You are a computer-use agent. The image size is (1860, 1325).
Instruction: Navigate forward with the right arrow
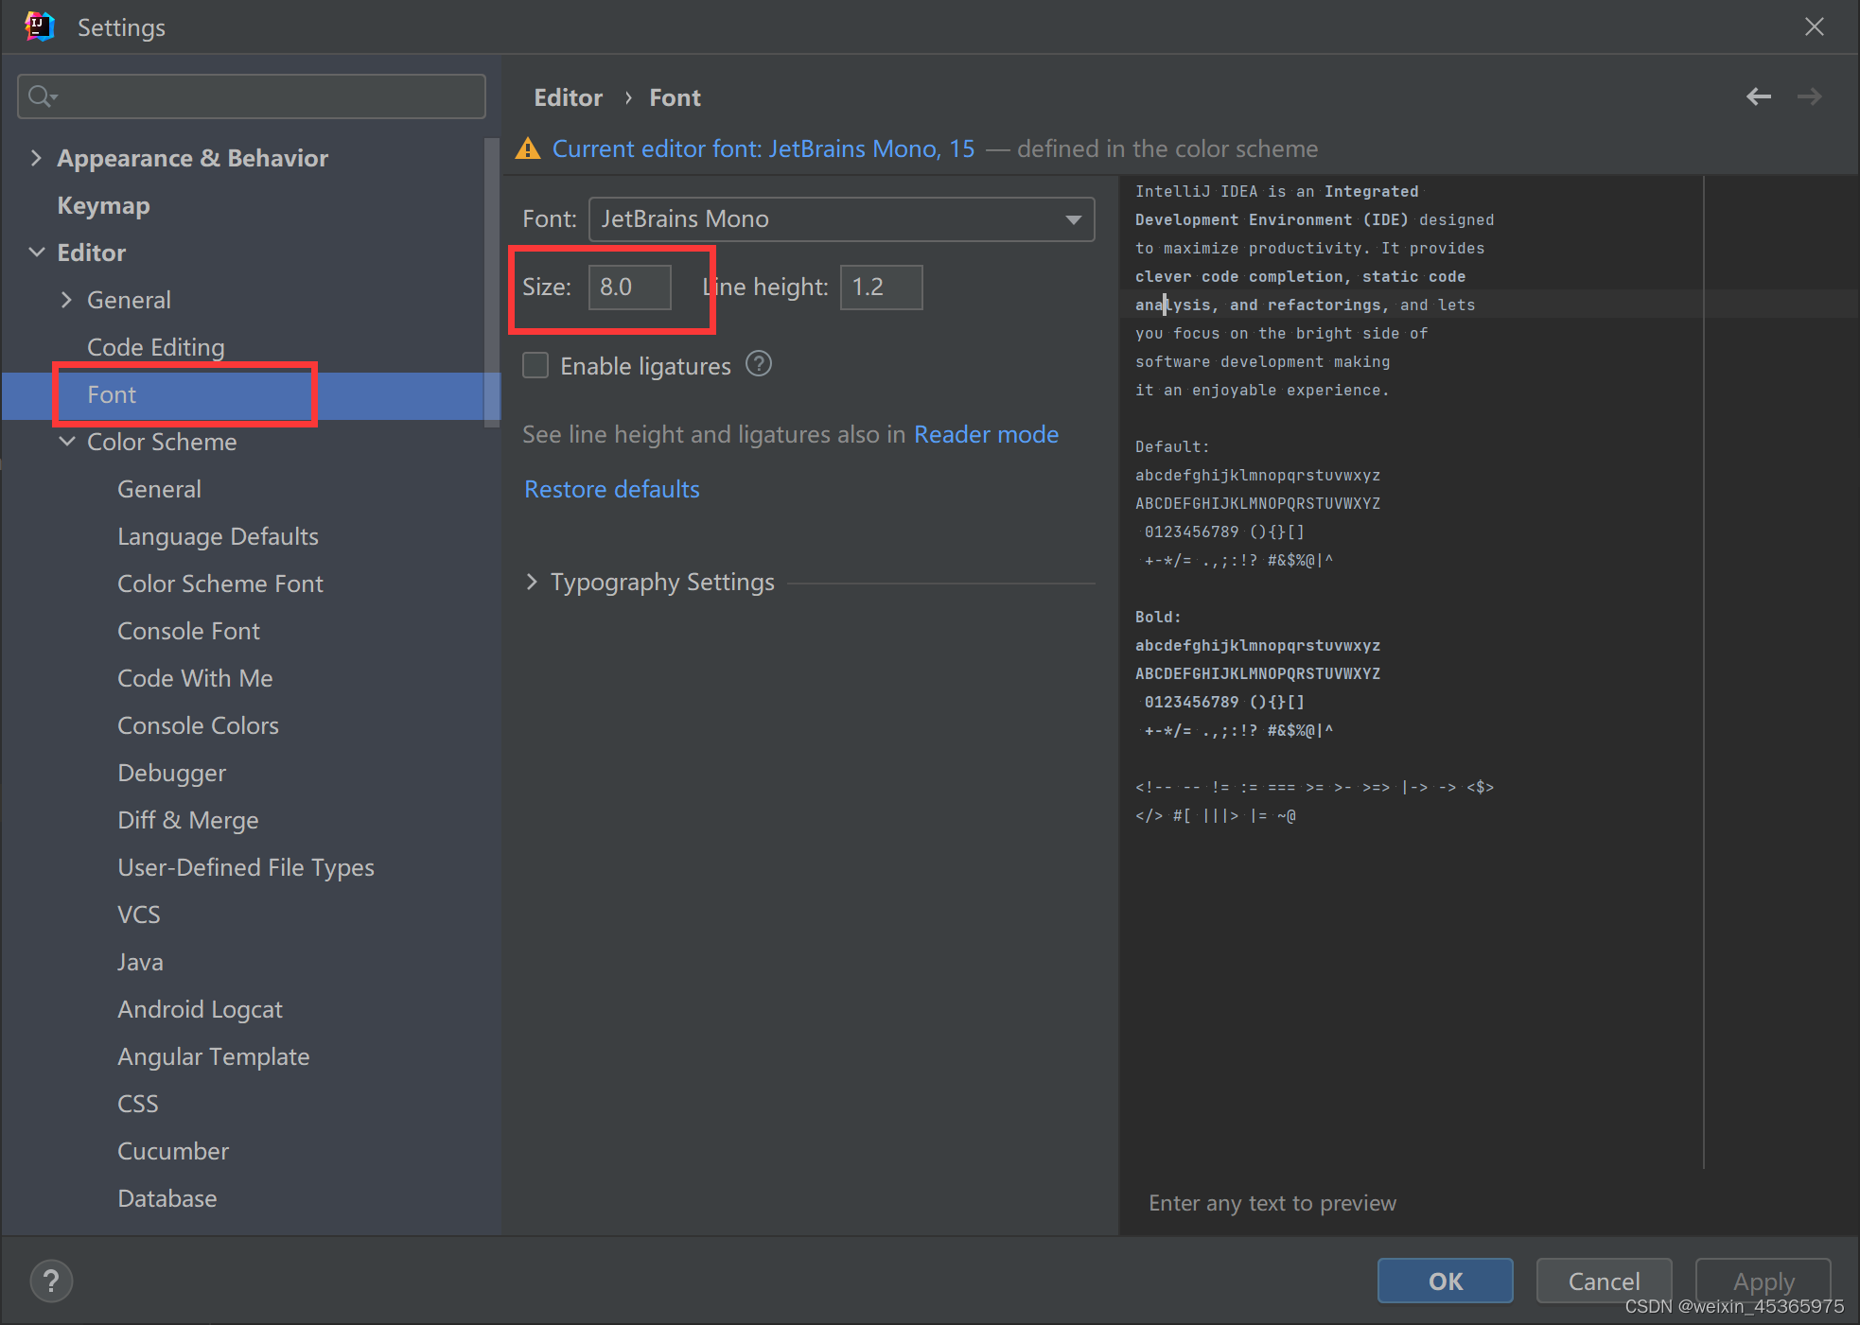[1809, 96]
